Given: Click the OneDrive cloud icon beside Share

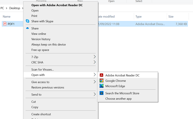Looking at the screenshot, I should coord(28,28).
